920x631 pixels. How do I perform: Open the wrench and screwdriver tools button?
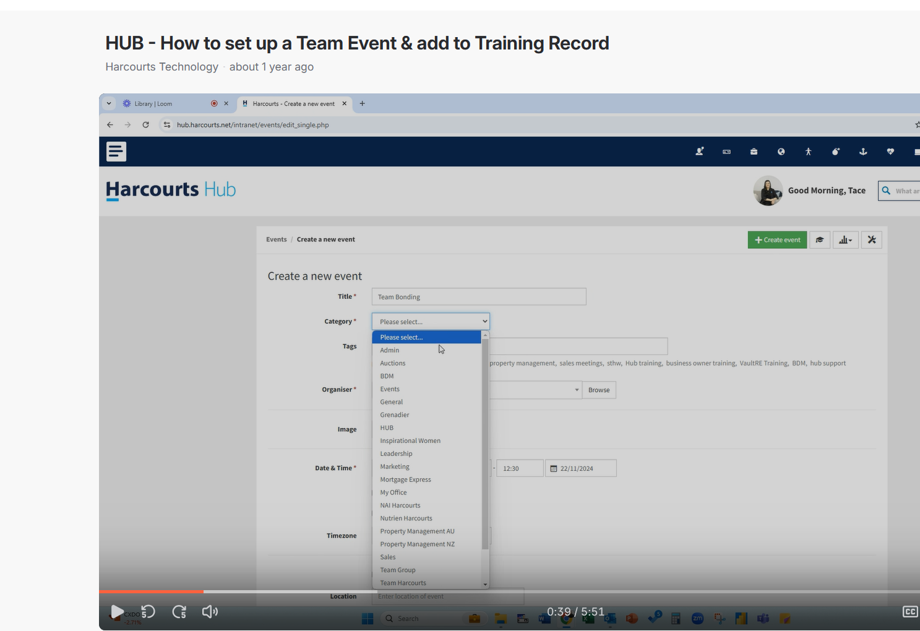click(x=872, y=240)
